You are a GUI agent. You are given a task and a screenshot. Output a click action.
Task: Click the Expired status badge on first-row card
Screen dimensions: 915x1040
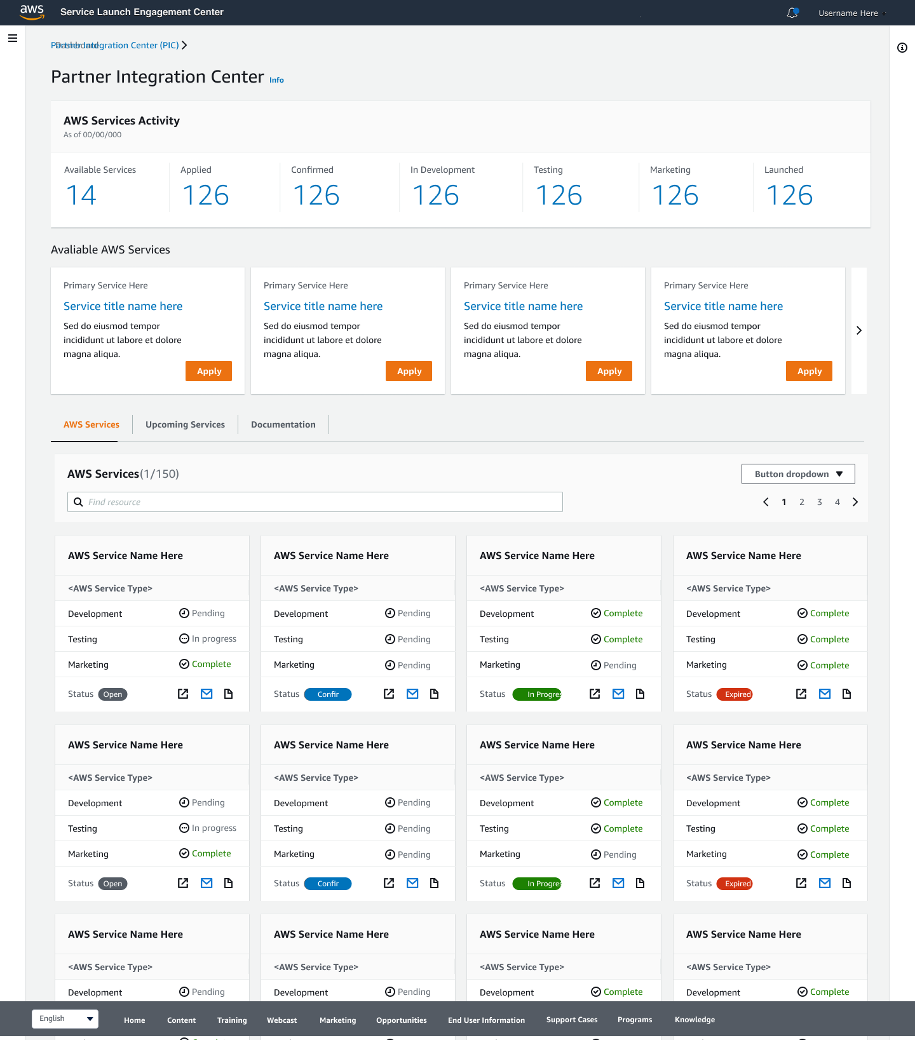(x=735, y=694)
